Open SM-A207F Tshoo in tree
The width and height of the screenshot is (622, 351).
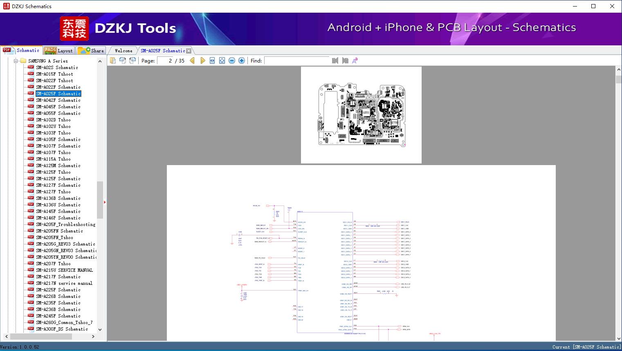(53, 264)
